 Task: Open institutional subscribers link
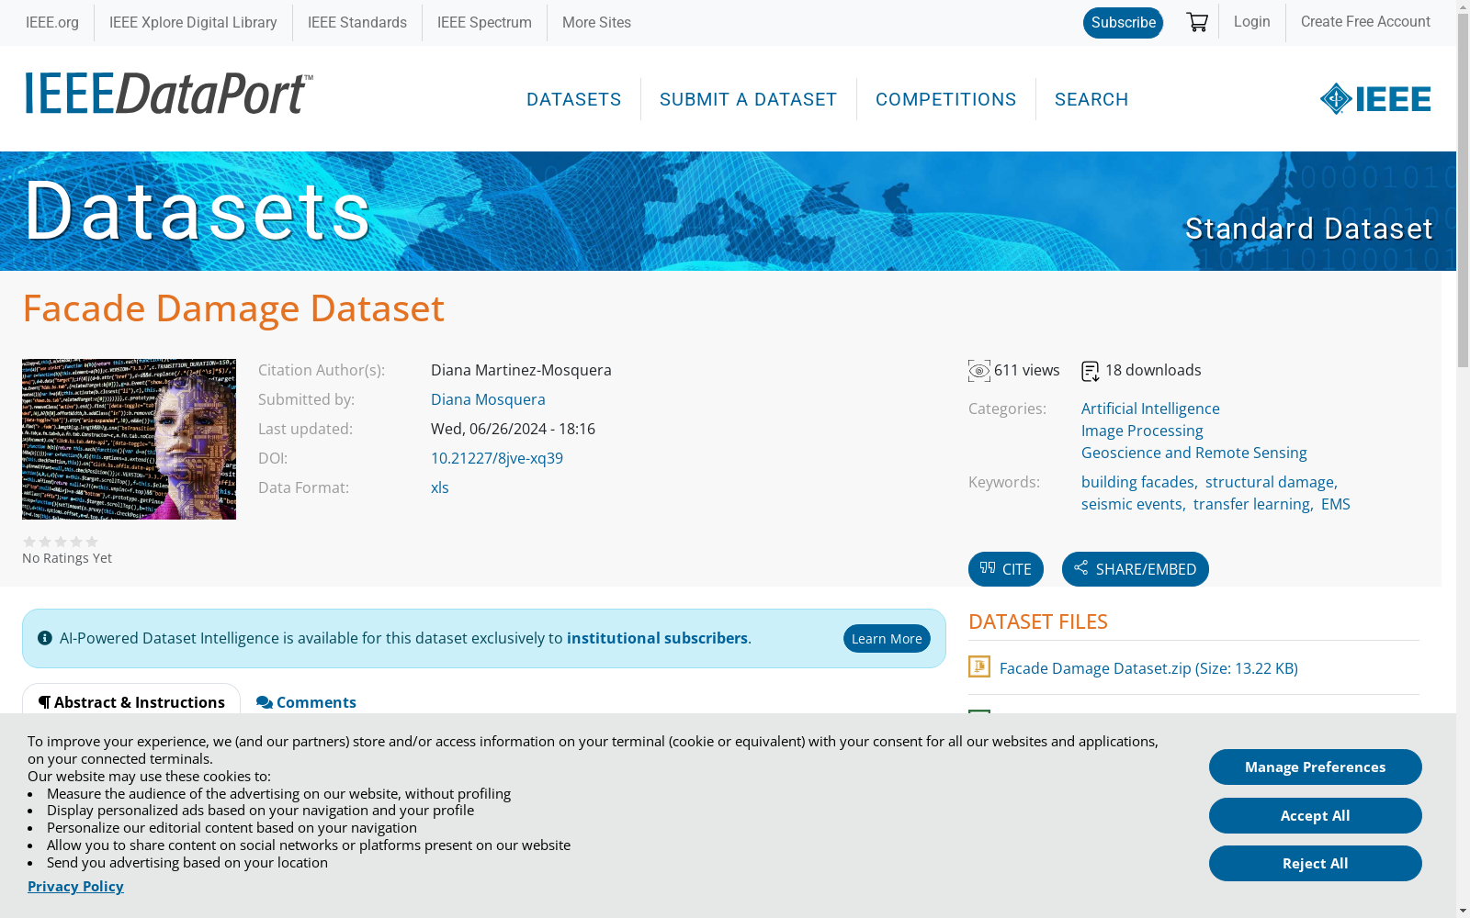[x=657, y=638]
